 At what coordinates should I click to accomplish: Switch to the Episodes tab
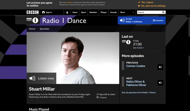click(45, 29)
